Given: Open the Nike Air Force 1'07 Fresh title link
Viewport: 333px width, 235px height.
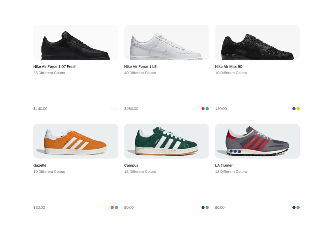Looking at the screenshot, I should (55, 67).
